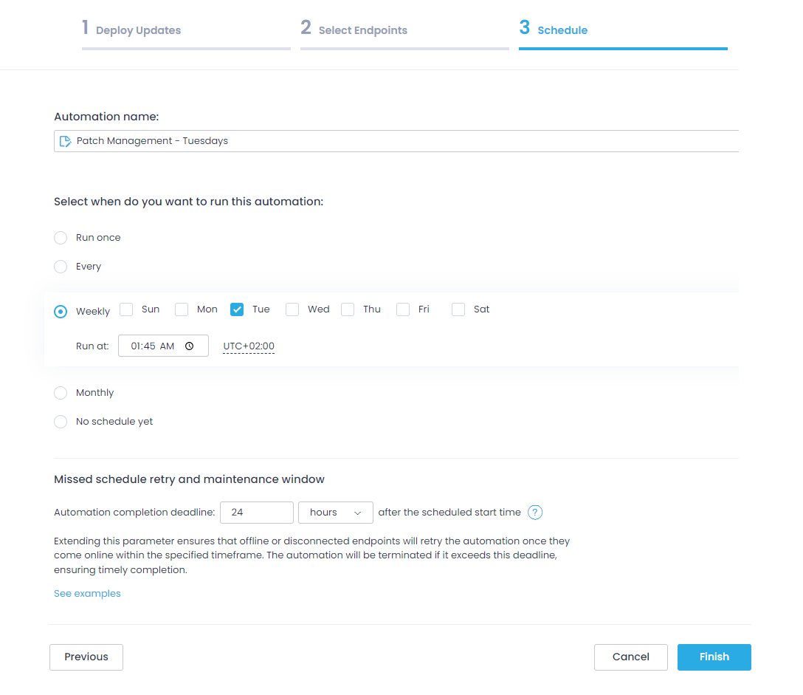The height and width of the screenshot is (695, 803).
Task: Select the Weekly radio button
Action: click(x=61, y=312)
